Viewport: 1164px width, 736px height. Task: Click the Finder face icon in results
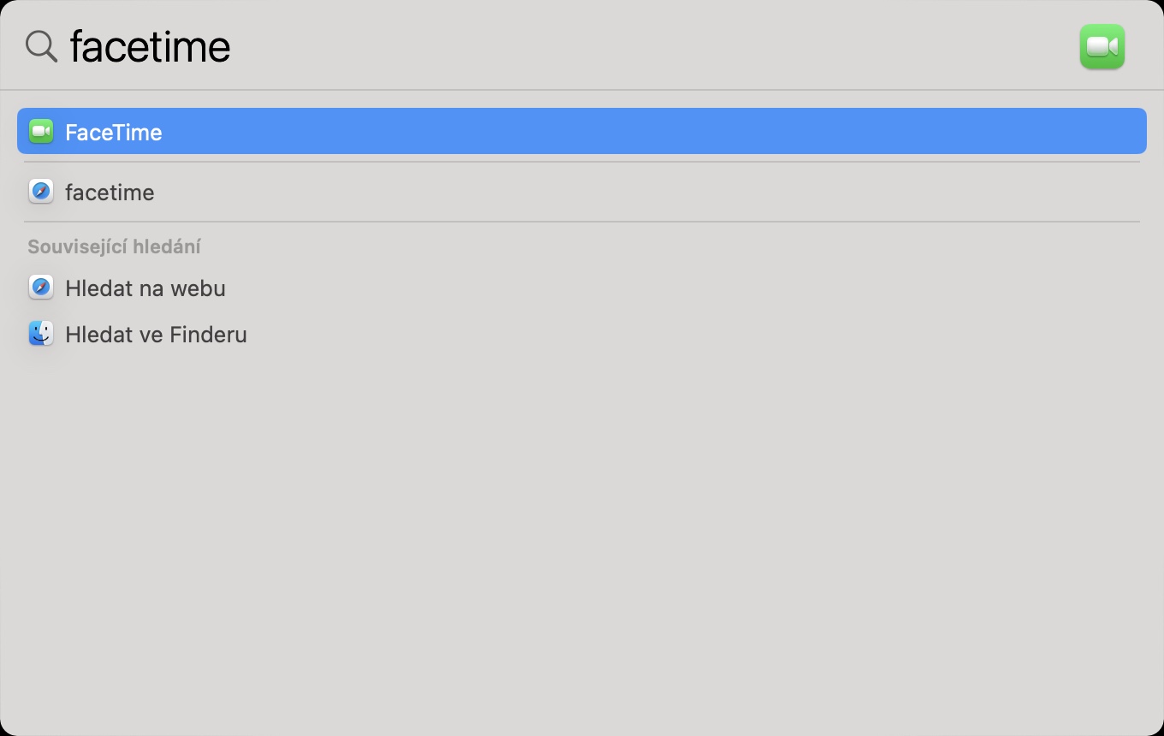point(41,334)
